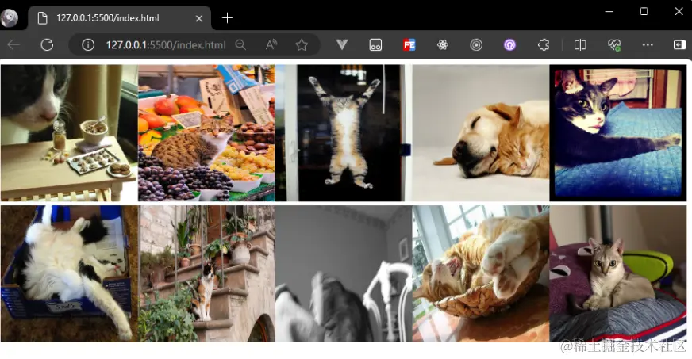Viewport: 692px width, 359px height.
Task: Open the extensions puzzle piece menu
Action: tap(544, 44)
